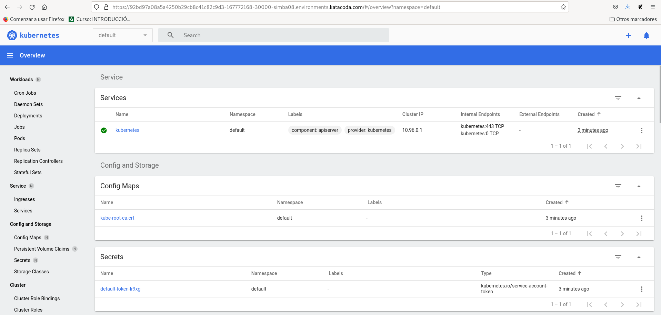Bookmark this page with the star icon
Screen dimensions: 661x315
[563, 7]
